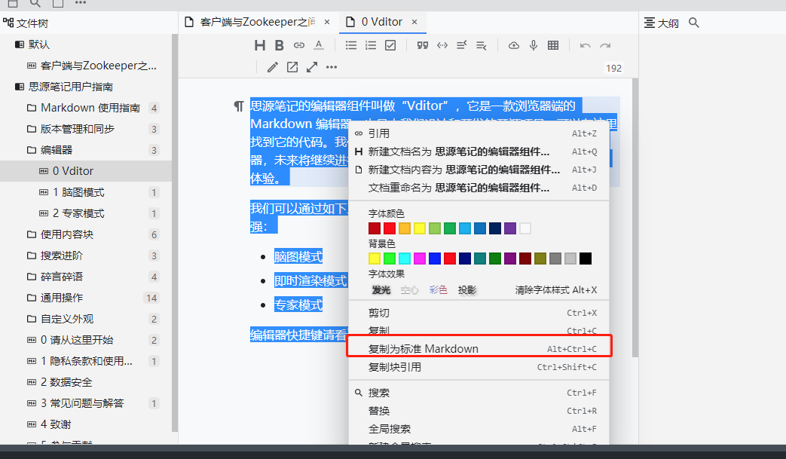
Task: Insert a task checkbox list
Action: 390,45
